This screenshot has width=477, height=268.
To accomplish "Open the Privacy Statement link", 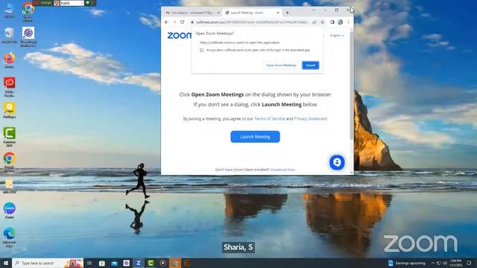I will point(311,119).
